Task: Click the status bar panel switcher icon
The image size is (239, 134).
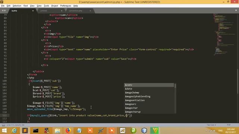Action: tap(3, 125)
